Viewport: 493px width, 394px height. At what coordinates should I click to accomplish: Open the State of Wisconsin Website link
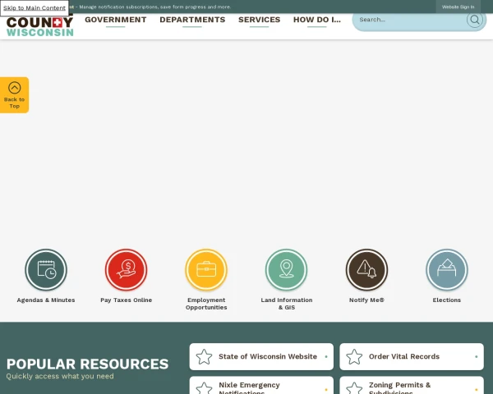click(261, 356)
